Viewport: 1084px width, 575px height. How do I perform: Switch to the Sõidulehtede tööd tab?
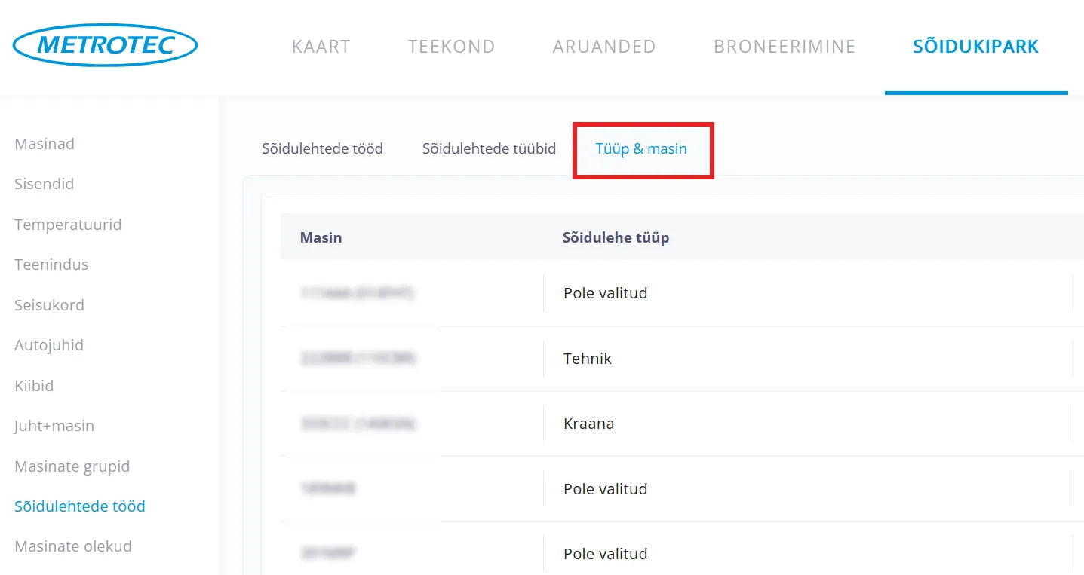click(322, 149)
